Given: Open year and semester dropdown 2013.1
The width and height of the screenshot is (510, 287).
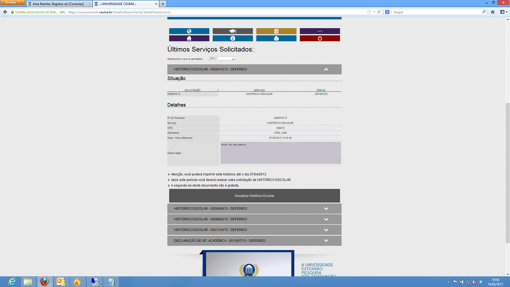Looking at the screenshot, I should pos(222,58).
